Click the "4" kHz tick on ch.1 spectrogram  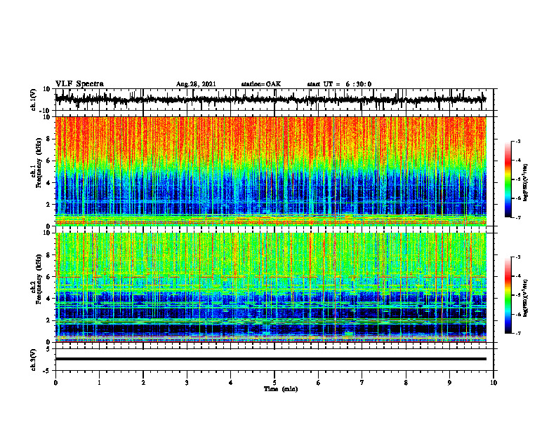[48, 183]
